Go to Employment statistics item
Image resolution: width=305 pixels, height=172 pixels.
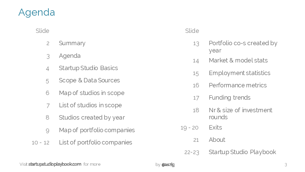pyautogui.click(x=240, y=73)
